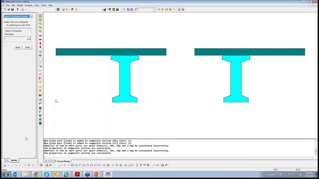Click the red up-pointing pan arrow
The width and height of the screenshot is (319, 179).
coord(40,43)
